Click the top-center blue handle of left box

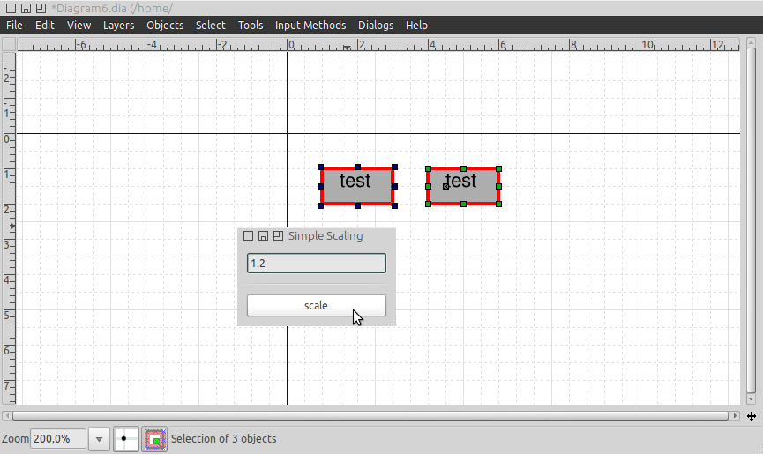pos(357,167)
